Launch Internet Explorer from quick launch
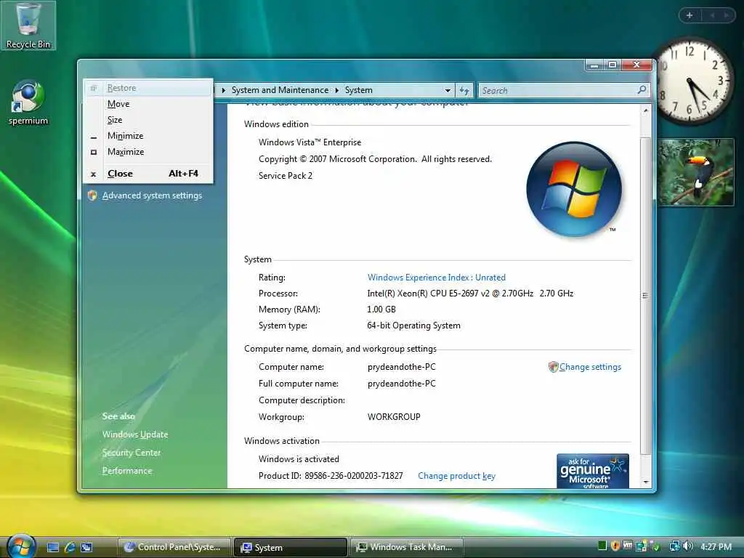 click(x=70, y=547)
